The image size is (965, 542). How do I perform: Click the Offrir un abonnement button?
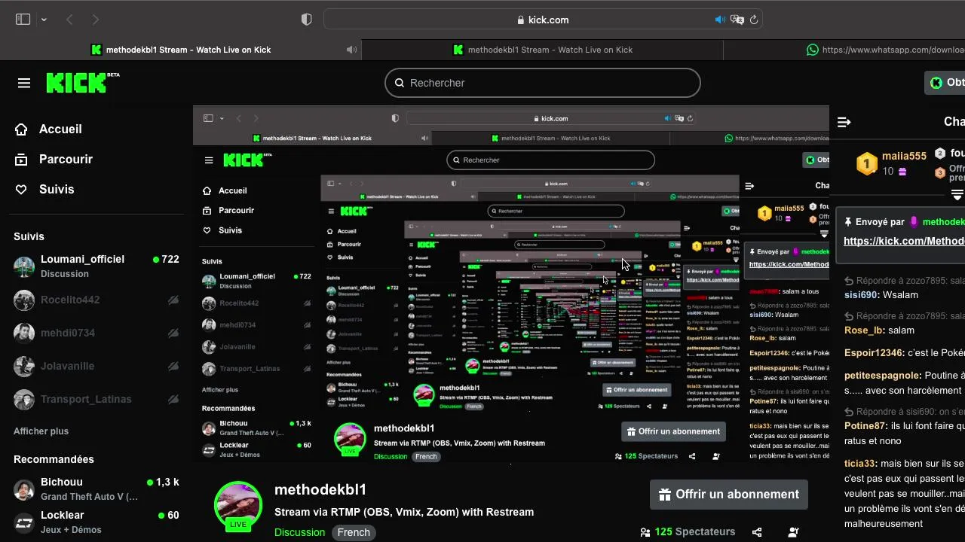tap(728, 495)
